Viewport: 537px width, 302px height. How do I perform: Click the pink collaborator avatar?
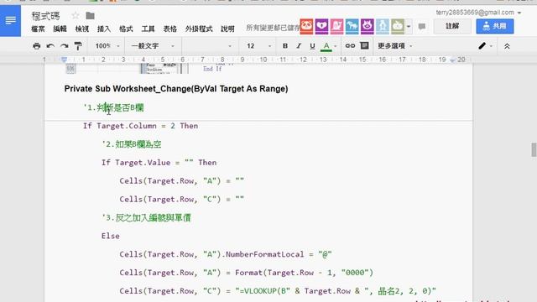pos(337,26)
